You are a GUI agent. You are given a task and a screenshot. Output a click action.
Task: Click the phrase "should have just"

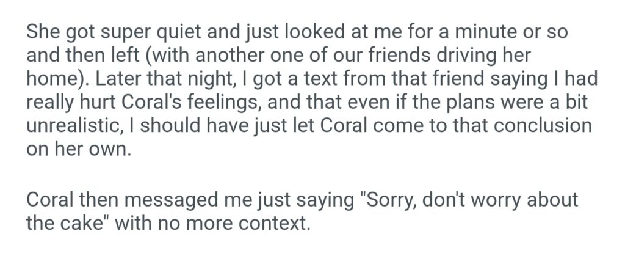(x=211, y=127)
